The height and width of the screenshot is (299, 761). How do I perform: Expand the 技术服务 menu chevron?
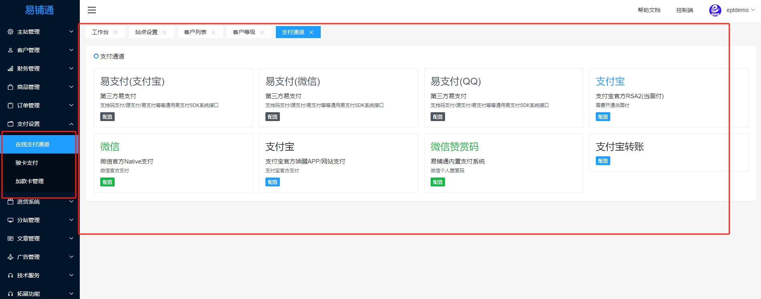tap(71, 275)
